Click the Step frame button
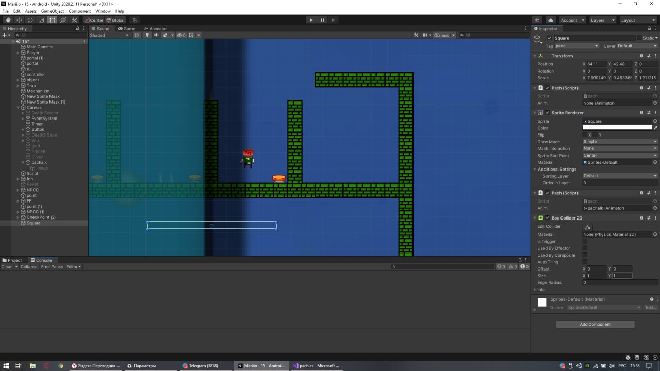The width and height of the screenshot is (660, 371). tap(334, 20)
